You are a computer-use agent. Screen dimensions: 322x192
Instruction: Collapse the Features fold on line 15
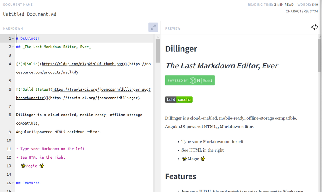tap(13, 183)
